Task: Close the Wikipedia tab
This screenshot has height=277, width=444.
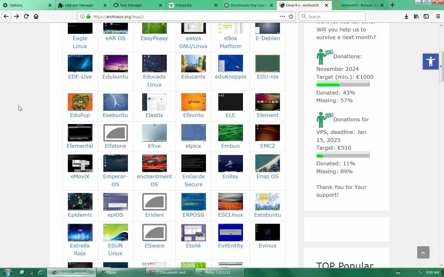Action: pyautogui.click(x=216, y=5)
